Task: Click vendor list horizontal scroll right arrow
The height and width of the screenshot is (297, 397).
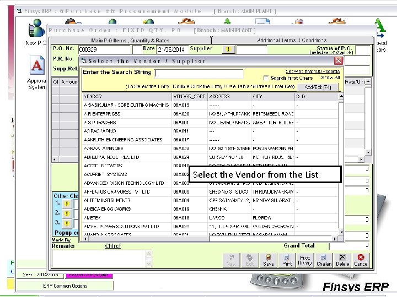Action: pos(335,239)
